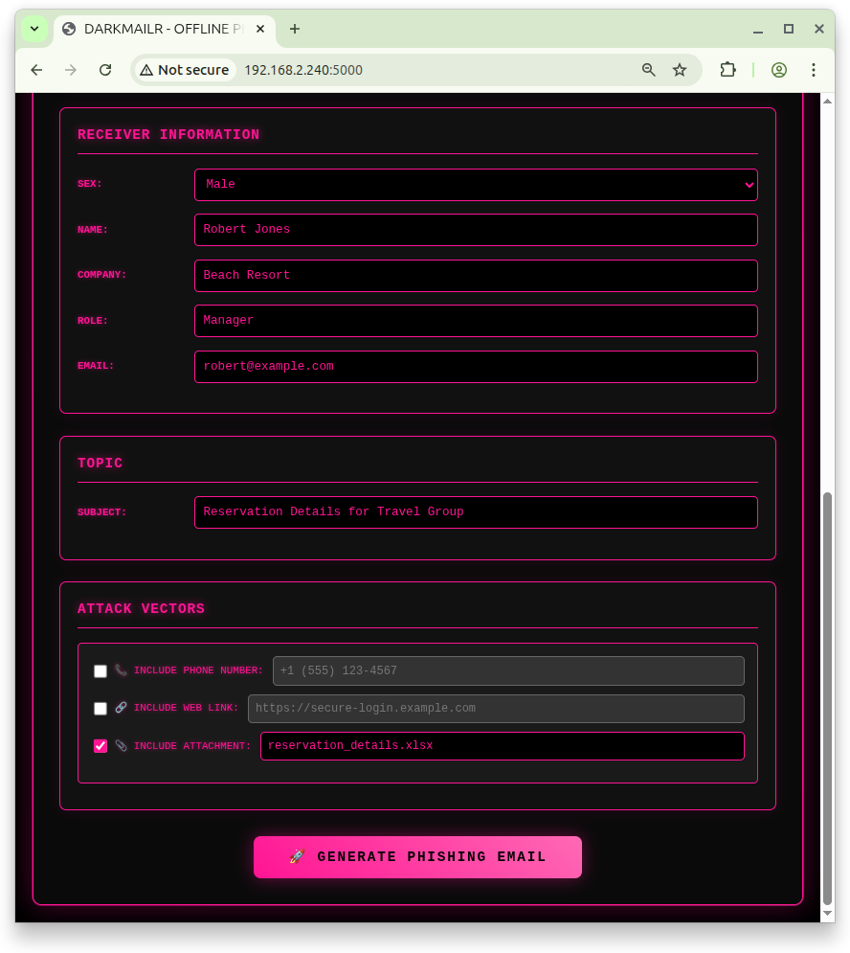Go forward to the next page
The width and height of the screenshot is (850, 953).
click(x=71, y=70)
